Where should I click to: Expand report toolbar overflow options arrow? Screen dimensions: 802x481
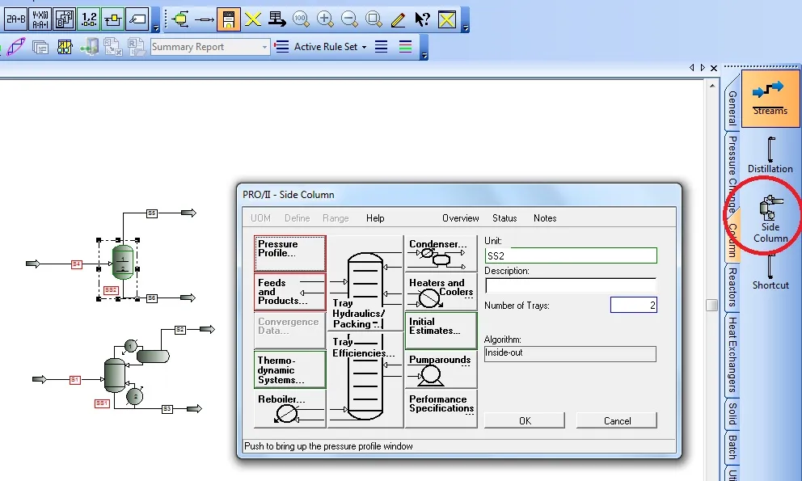[424, 55]
